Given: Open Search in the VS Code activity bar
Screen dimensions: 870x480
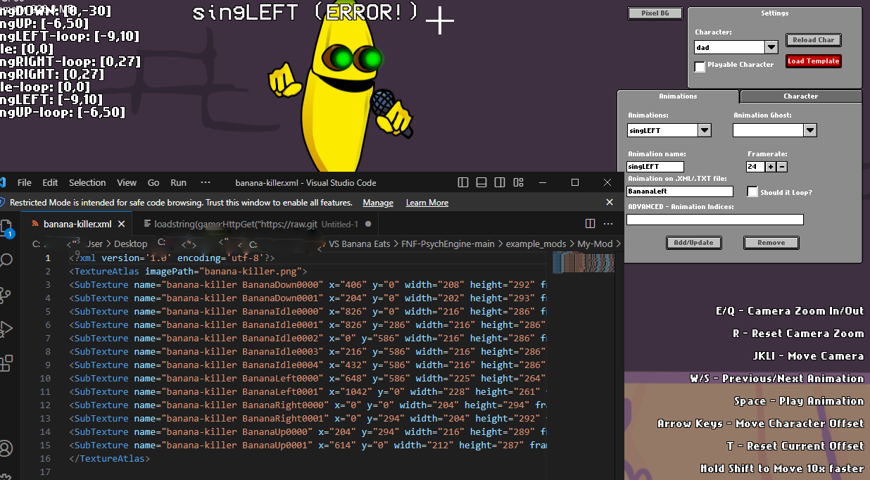Looking at the screenshot, I should 8,258.
